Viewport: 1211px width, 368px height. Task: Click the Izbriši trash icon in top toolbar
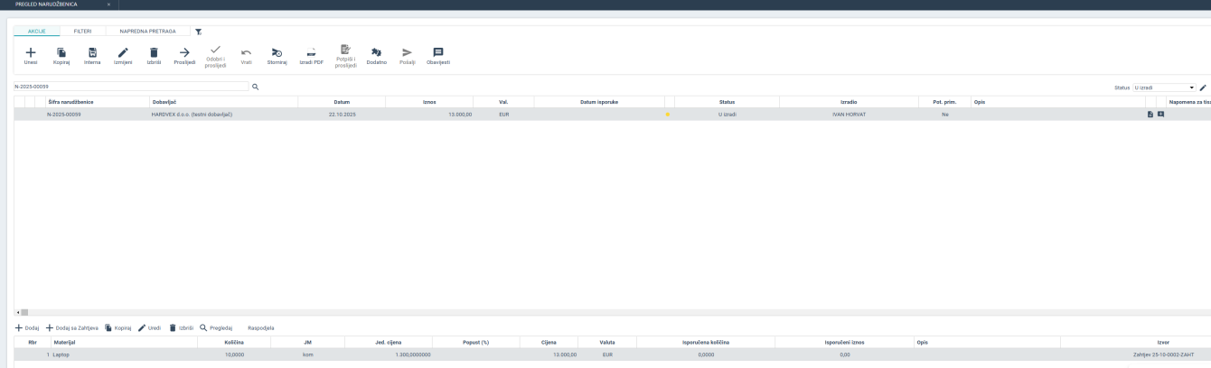pyautogui.click(x=154, y=52)
